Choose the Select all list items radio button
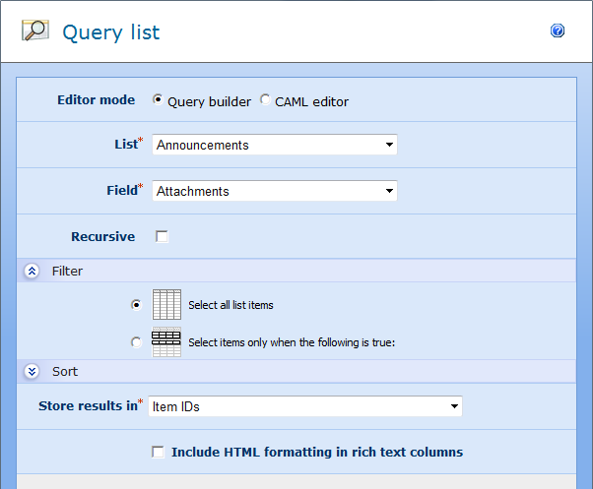Screen dimensions: 593x489 (x=136, y=305)
